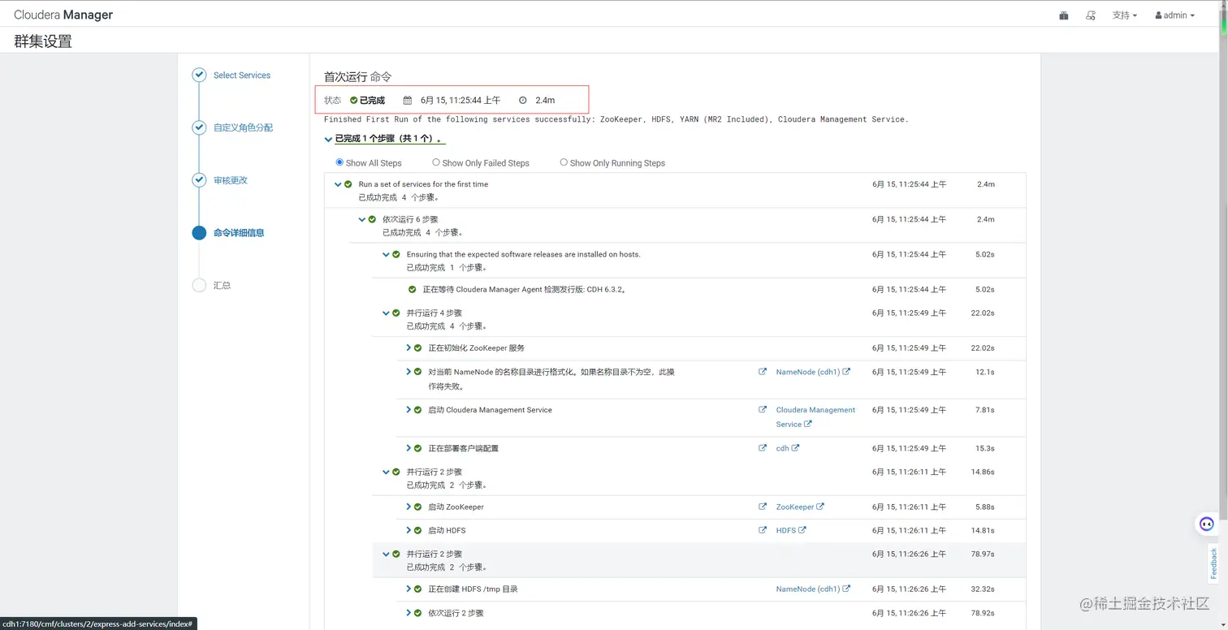1228x630 pixels.
Task: Open NameNode (cdh1) link in /tmp step
Action: point(807,589)
